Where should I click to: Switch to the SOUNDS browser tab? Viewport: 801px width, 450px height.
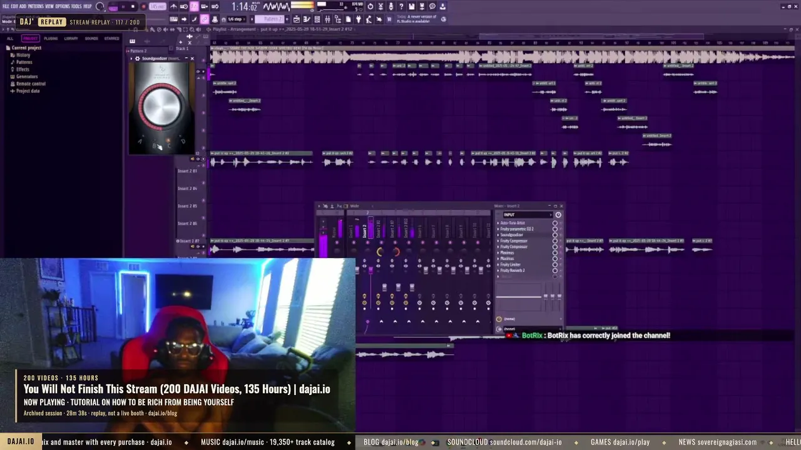coord(91,39)
